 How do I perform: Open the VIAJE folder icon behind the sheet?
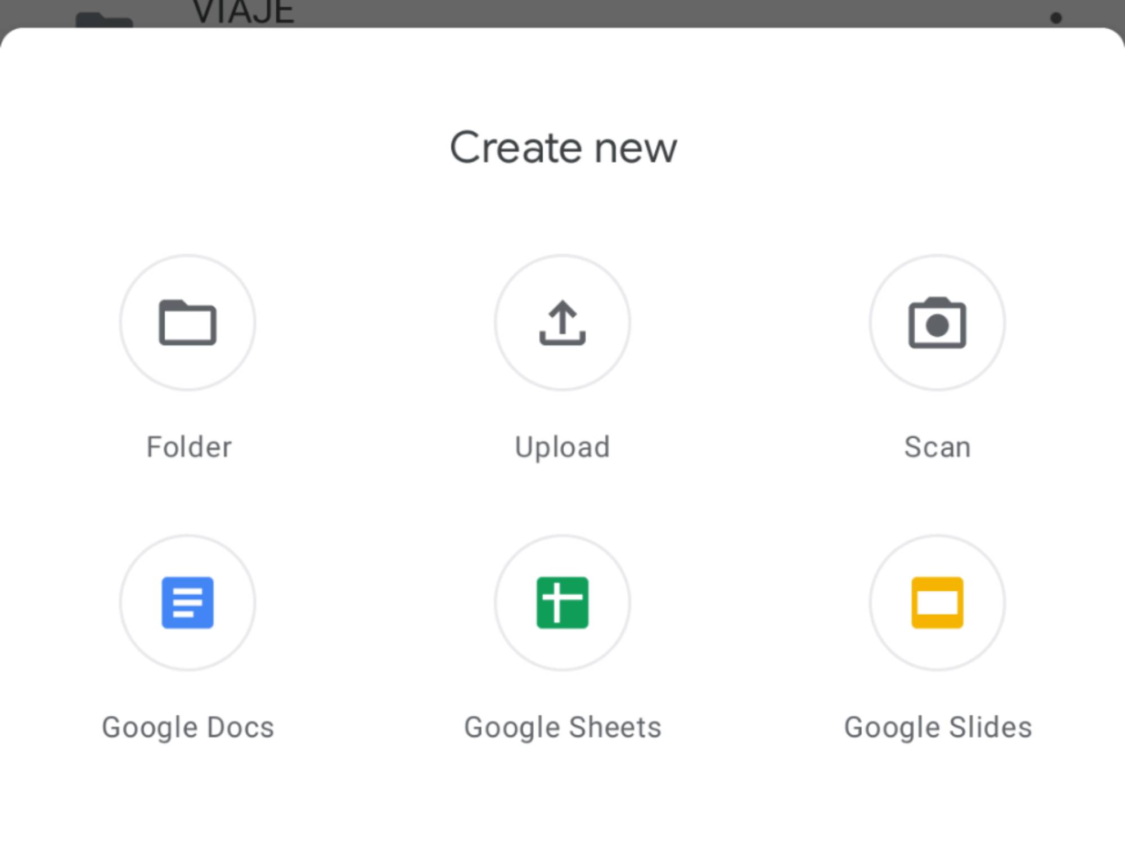point(105,19)
